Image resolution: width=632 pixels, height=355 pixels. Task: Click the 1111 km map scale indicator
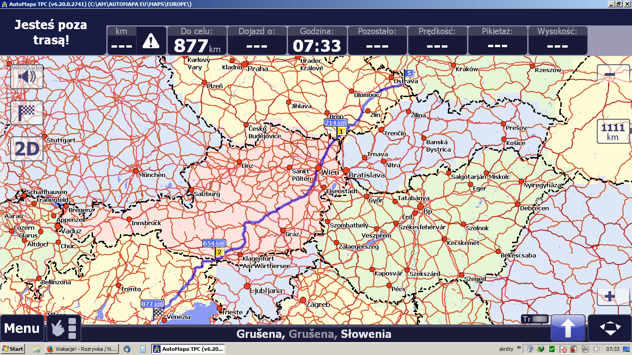point(613,131)
